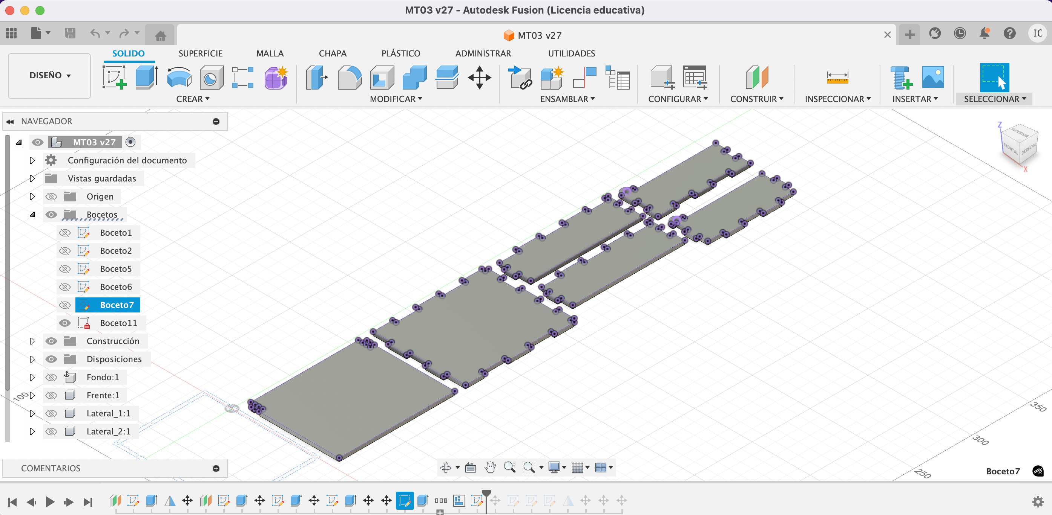Select the Pan hand tool
Viewport: 1052px width, 515px height.
pos(490,467)
